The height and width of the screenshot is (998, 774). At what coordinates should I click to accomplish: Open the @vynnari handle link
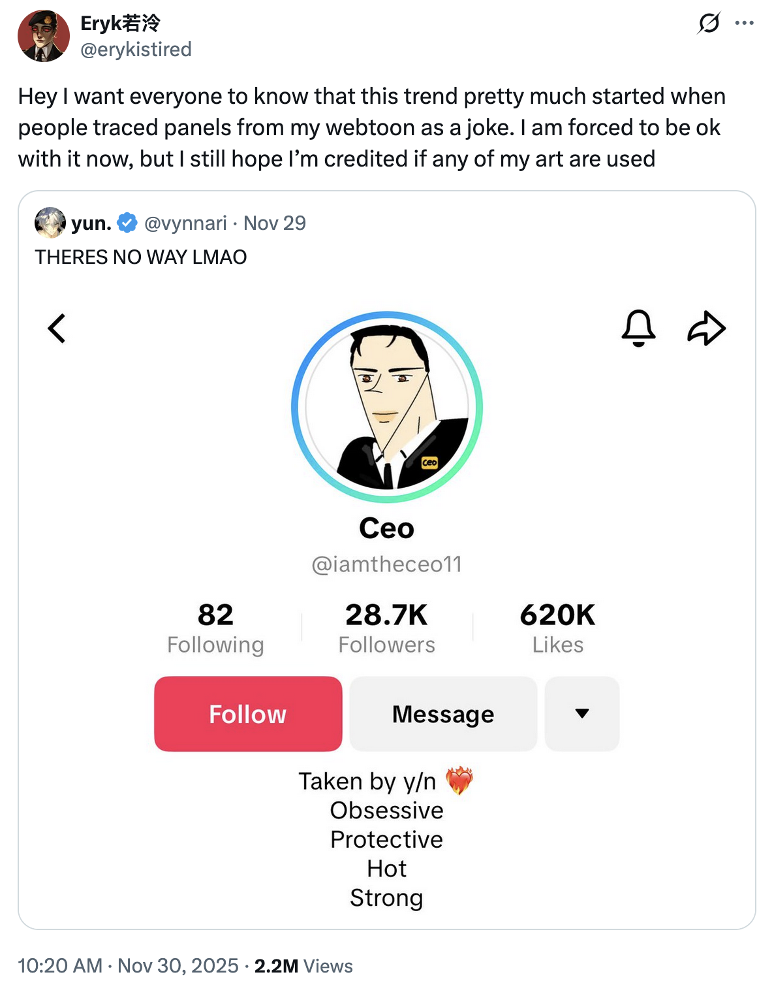pyautogui.click(x=185, y=223)
